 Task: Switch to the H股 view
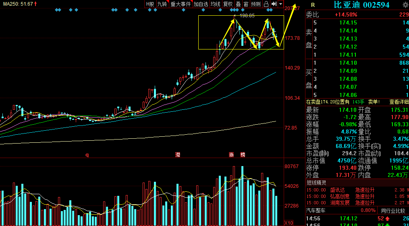[x=150, y=4]
